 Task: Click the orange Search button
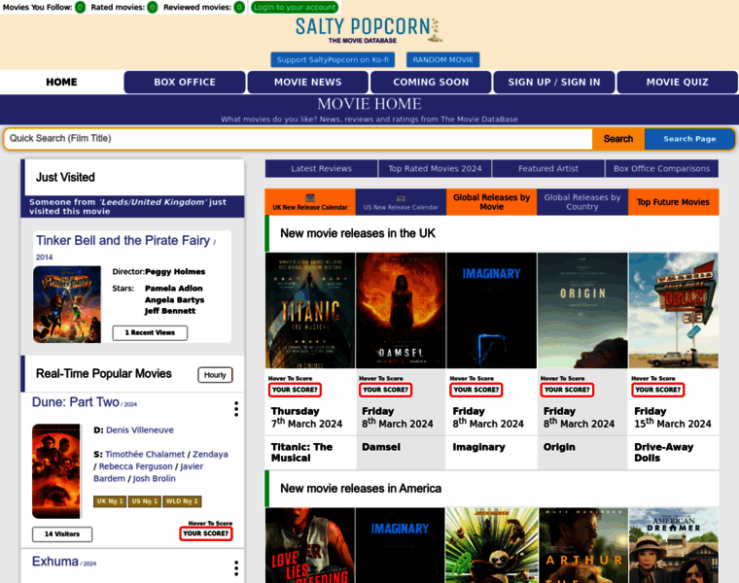point(618,139)
